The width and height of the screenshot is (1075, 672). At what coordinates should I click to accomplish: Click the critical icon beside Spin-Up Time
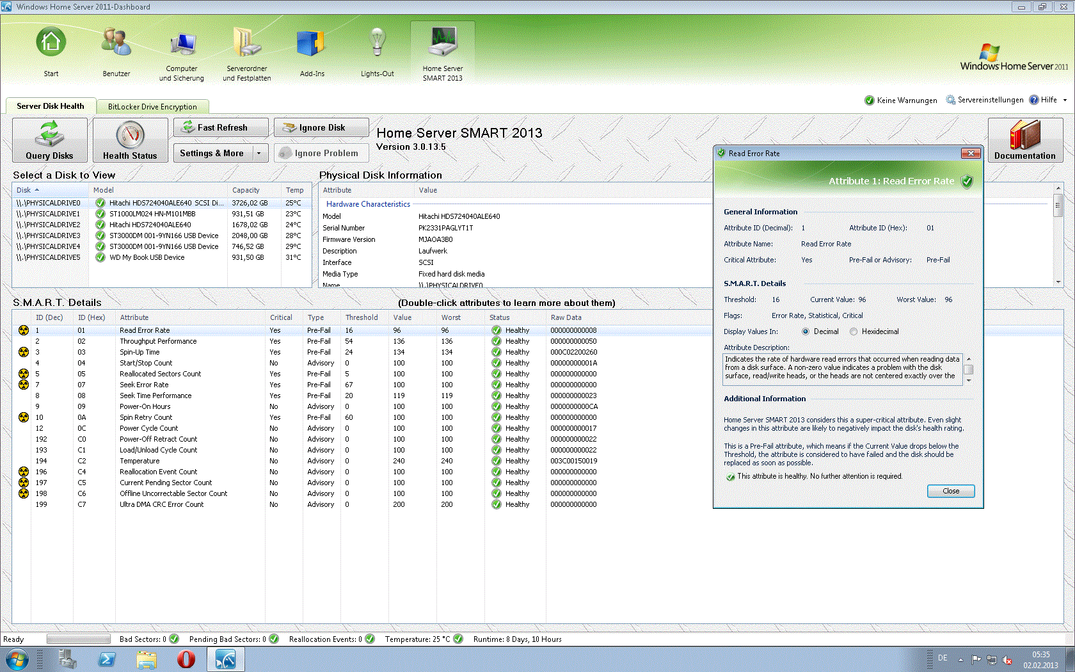coord(24,352)
